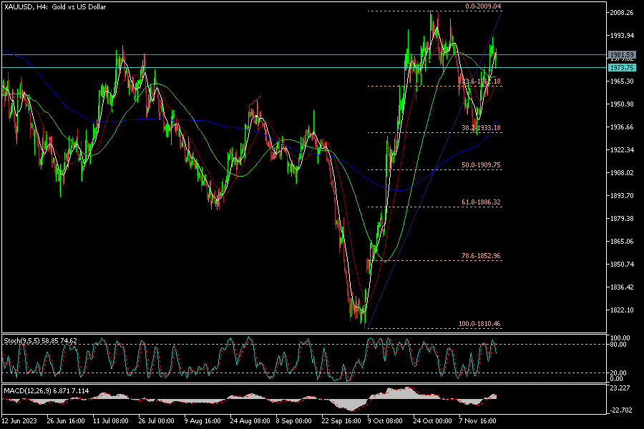Viewport: 644px width, 429px height.
Task: Select the 0.0-2009.04 Fibonacci level label
Action: 483,6
